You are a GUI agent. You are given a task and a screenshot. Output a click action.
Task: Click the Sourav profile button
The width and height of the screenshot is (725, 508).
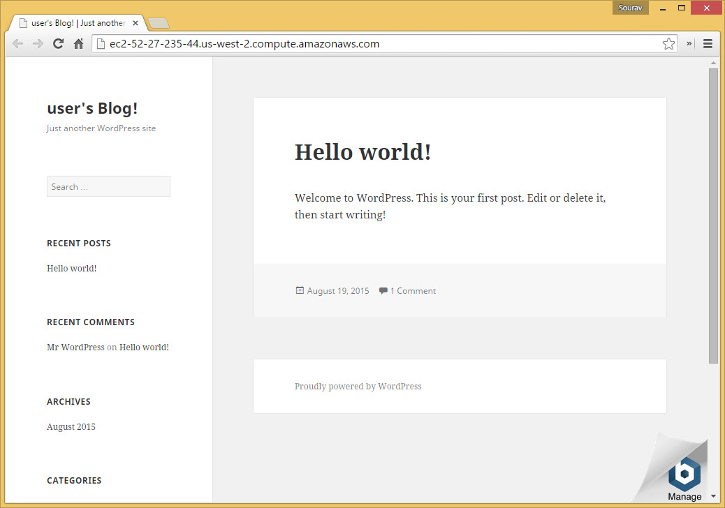tap(630, 8)
